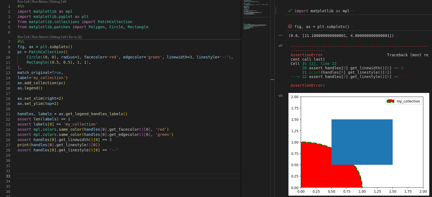
Task: Expand the ellipsis after "fig, ax = plt.subplots()"
Action: click(x=352, y=27)
